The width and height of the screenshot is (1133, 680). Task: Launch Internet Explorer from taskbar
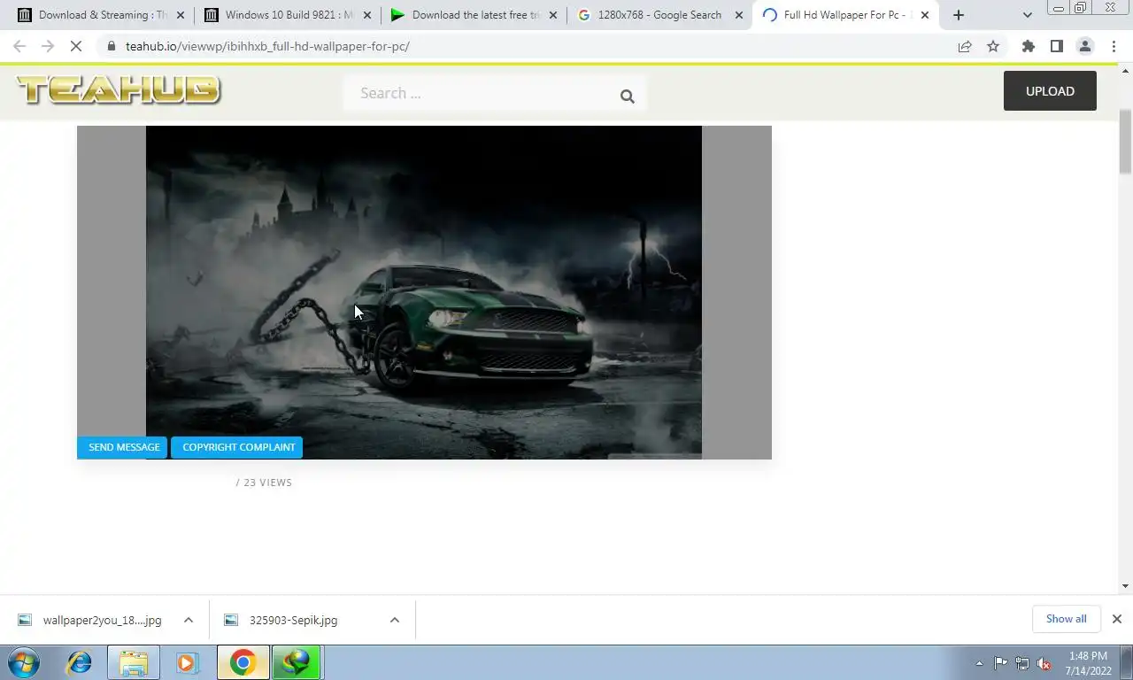coord(80,662)
